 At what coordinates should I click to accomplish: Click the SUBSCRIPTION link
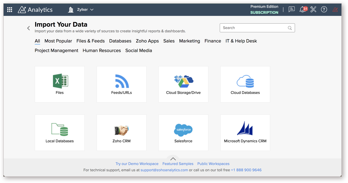[264, 13]
